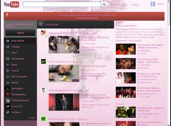Select Sports in sidebar
The image size is (171, 126).
[20, 65]
